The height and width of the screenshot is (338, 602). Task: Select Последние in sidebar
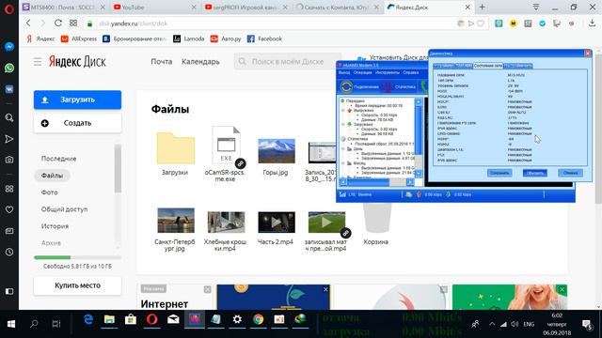pos(58,159)
